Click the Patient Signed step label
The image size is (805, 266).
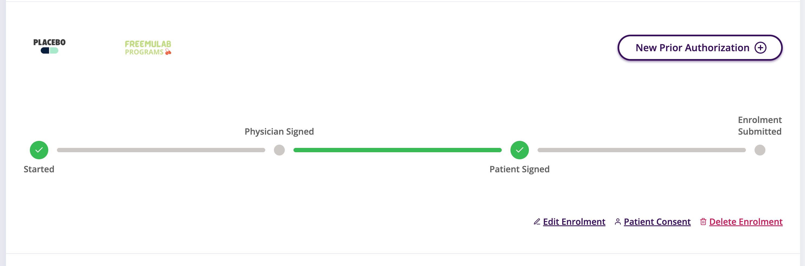pos(519,169)
